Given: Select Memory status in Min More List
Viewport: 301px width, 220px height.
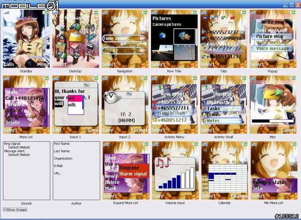Looking at the screenshot, I should 269,182.
